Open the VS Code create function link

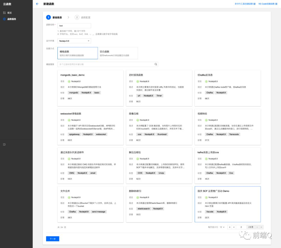[x=266, y=4]
